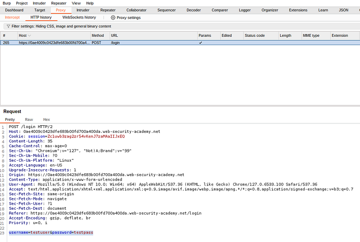Open the Learn tab
Screen dimensions: 360x242
coord(323,10)
